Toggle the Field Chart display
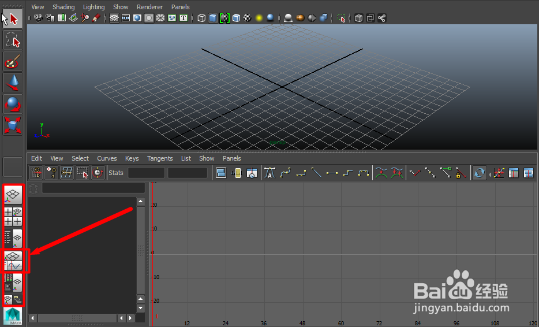This screenshot has width=539, height=327. click(x=160, y=18)
